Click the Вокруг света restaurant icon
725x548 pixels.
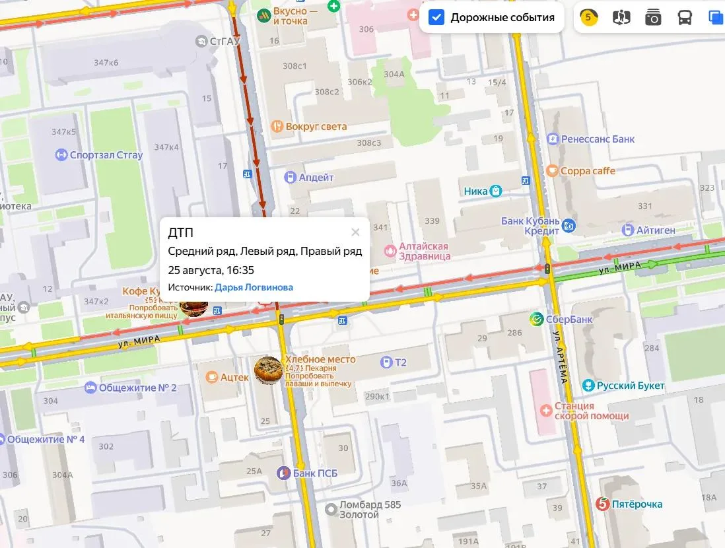(277, 126)
